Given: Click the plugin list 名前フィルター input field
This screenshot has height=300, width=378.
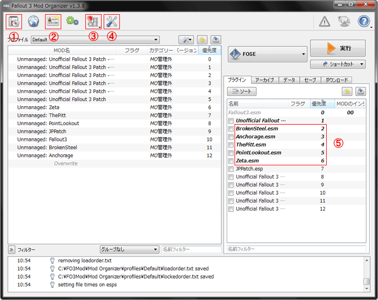Looking at the screenshot, I should click(296, 249).
